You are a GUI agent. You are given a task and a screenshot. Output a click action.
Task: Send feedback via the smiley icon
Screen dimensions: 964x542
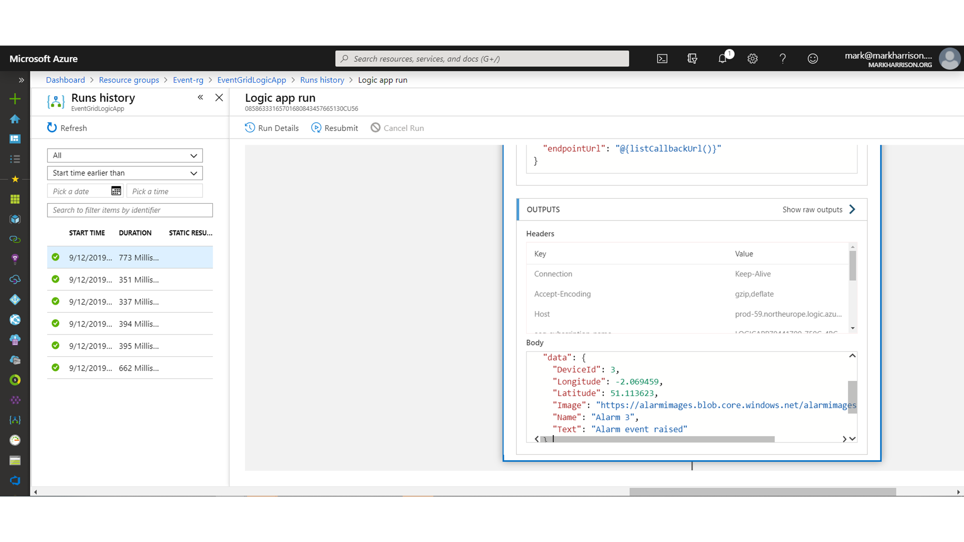813,59
